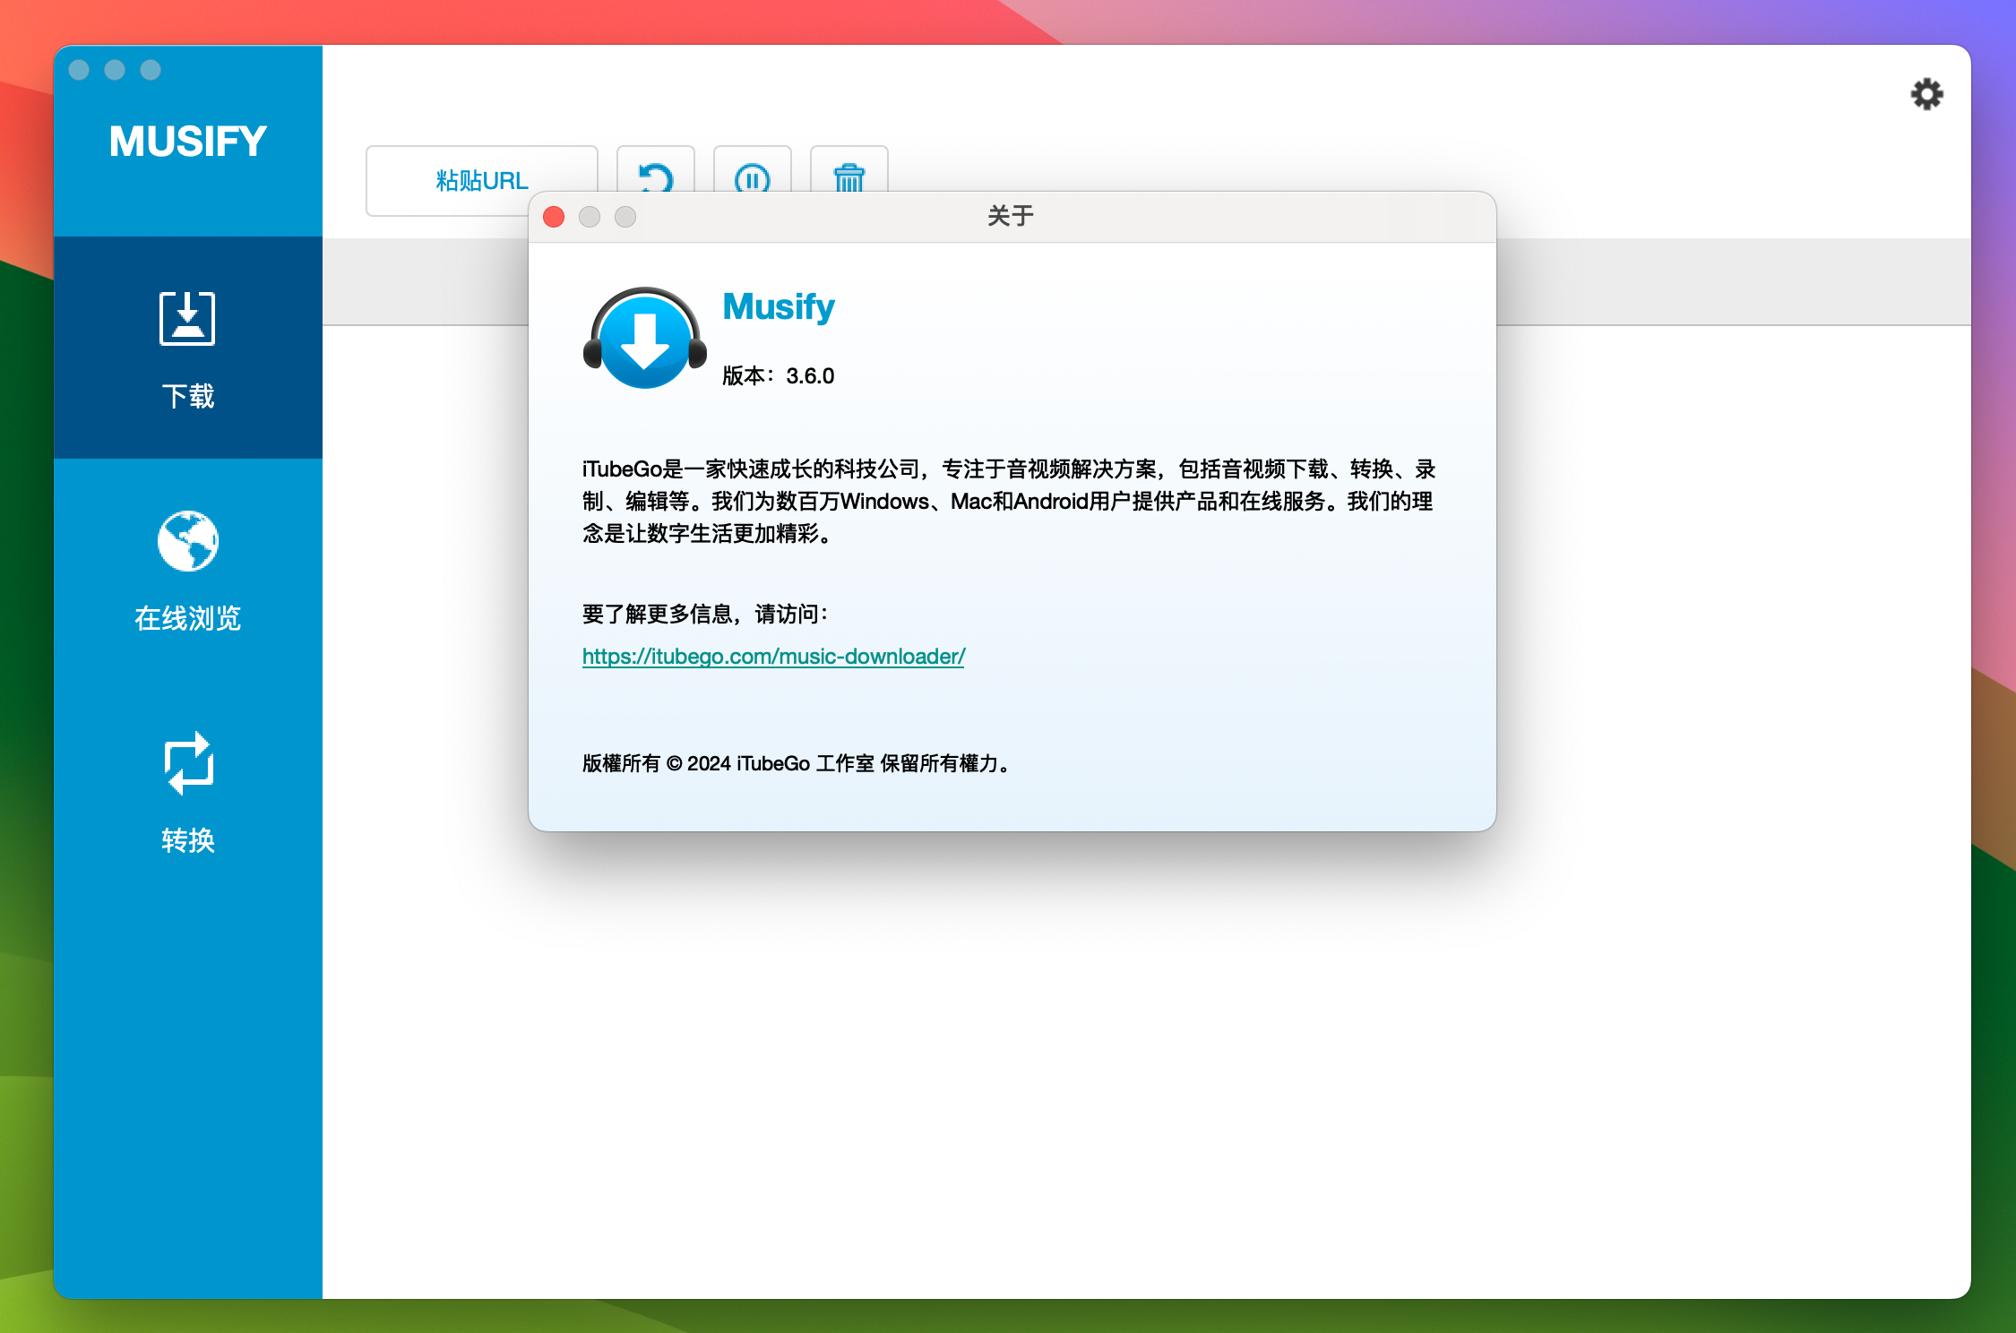Click the MUSIFY sidebar logo text
Viewport: 2016px width, 1333px height.
[188, 142]
